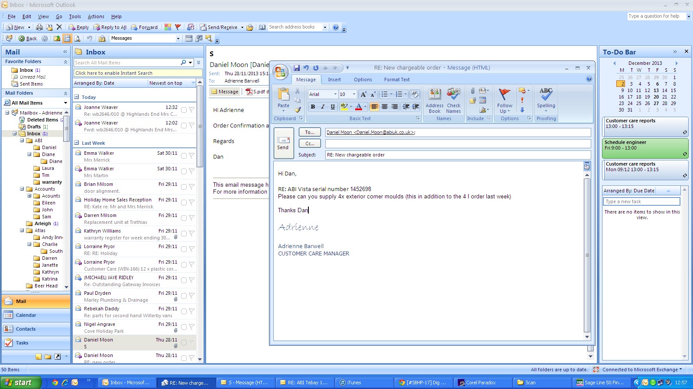Open the font size dropdown

(354, 94)
